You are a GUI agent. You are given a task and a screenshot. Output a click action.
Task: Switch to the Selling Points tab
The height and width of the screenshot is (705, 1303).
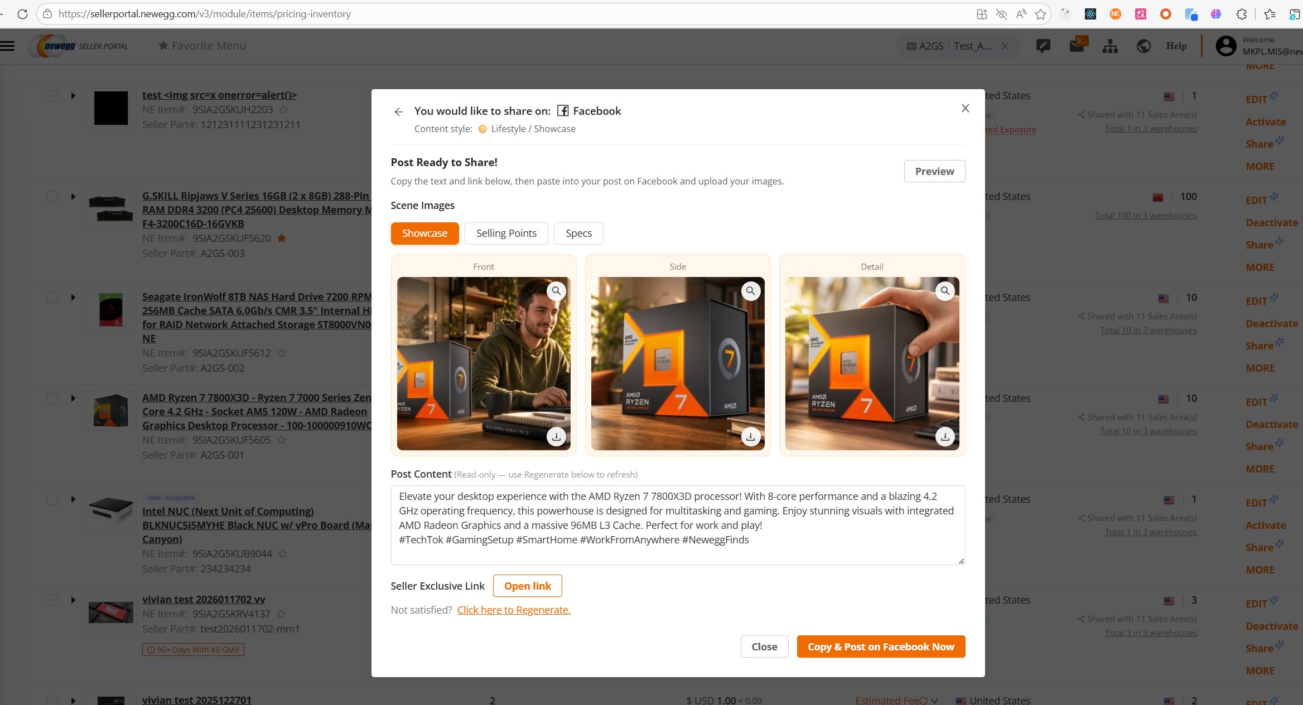point(506,233)
